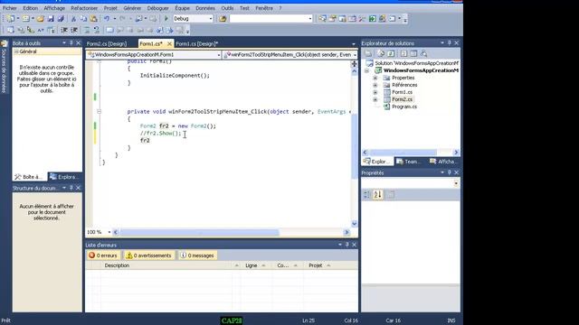Click View Code icon in Solution Explorer
This screenshot has width=579, height=325.
(x=403, y=54)
